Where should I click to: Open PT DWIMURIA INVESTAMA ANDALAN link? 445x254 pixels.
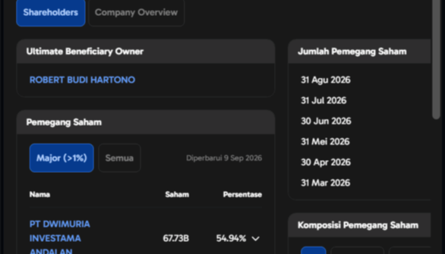[x=60, y=238]
